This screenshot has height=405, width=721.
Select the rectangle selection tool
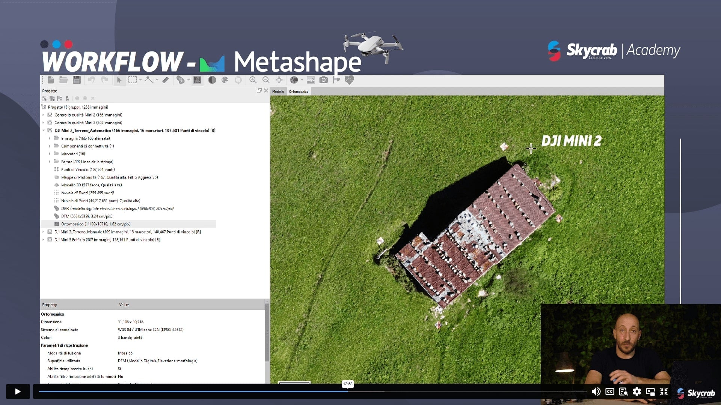click(x=132, y=80)
